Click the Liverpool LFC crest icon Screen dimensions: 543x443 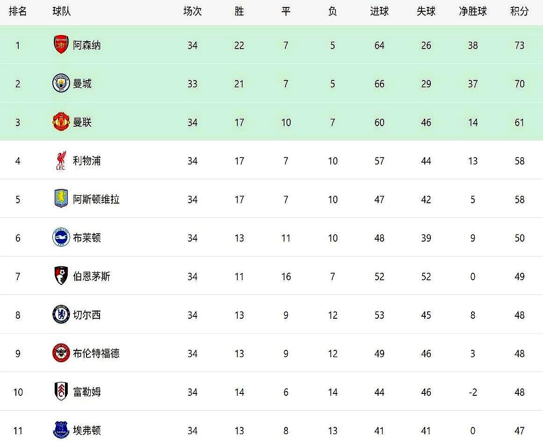coord(61,160)
